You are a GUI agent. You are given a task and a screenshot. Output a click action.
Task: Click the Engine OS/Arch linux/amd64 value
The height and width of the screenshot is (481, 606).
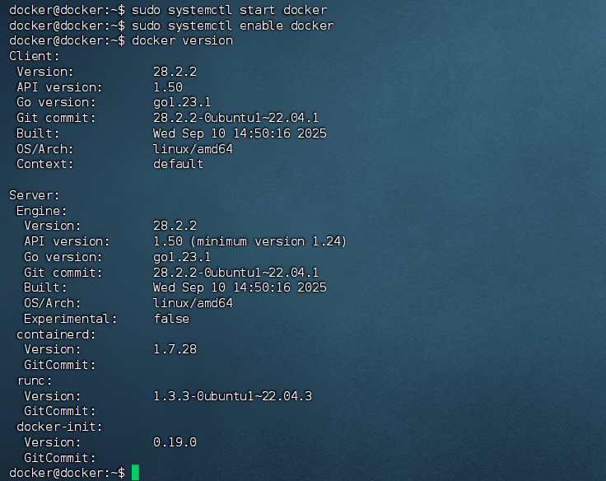tap(193, 303)
